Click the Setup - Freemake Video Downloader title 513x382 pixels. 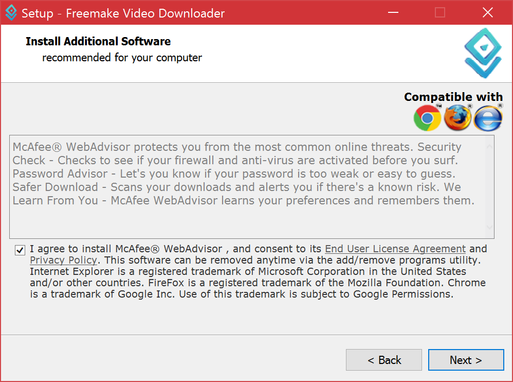point(123,13)
